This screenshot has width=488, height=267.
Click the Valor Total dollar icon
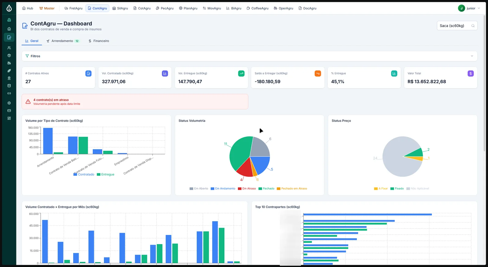(x=471, y=74)
